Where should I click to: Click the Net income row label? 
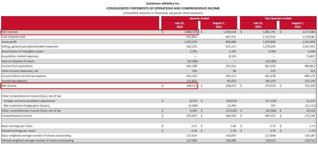[x=9, y=86]
